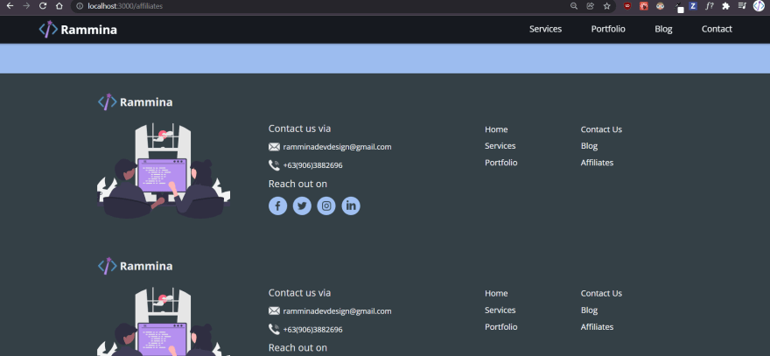The height and width of the screenshot is (356, 770).
Task: Open Affiliates link in second footer
Action: 597,326
